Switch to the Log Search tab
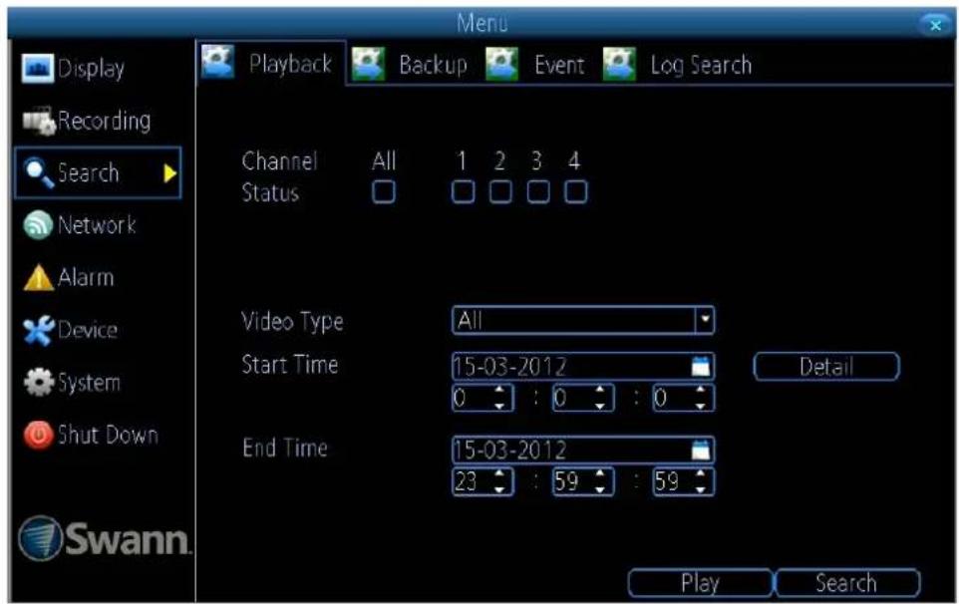This screenshot has width=959, height=604. [678, 64]
